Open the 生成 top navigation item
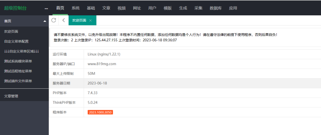Viewport: 321px width, 135px height. click(x=183, y=8)
